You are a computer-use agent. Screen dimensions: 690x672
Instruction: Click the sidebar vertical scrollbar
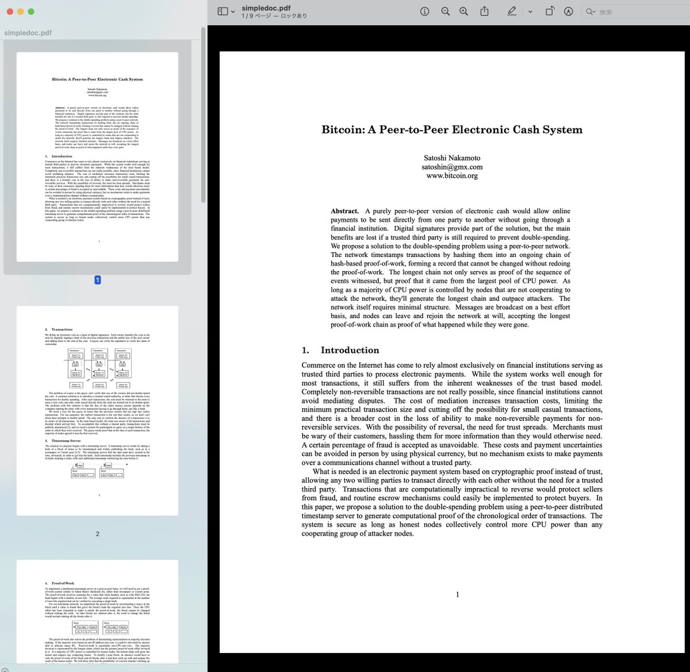[204, 115]
